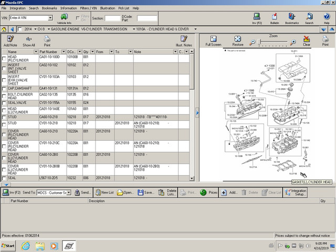Click Show All binoculars icon
Image resolution: width=336 pixels, height=252 pixels.
(29, 39)
